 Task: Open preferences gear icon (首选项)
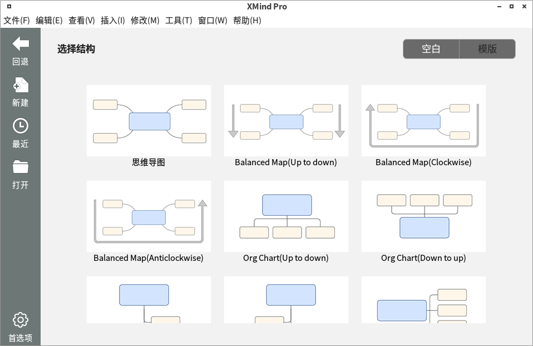(x=21, y=320)
